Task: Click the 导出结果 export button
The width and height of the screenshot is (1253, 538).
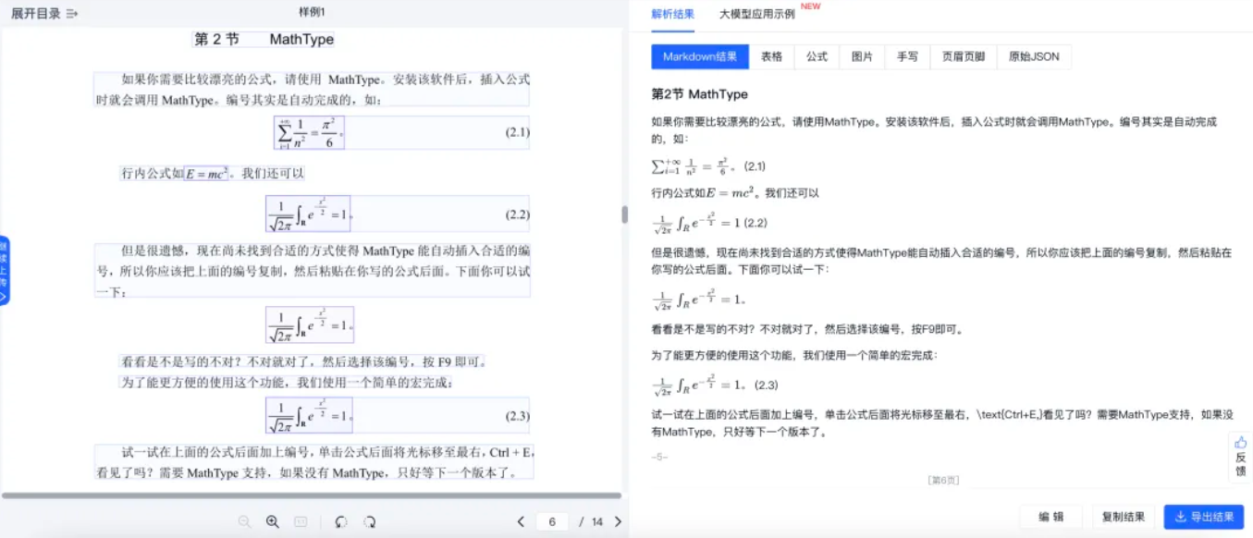Action: (1203, 517)
